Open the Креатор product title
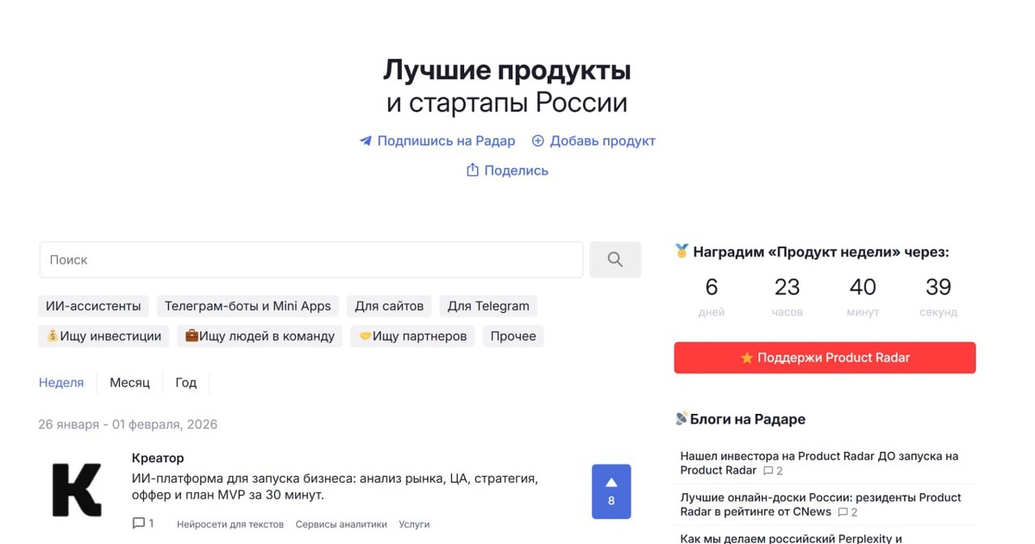The image size is (1035, 544). coord(158,458)
